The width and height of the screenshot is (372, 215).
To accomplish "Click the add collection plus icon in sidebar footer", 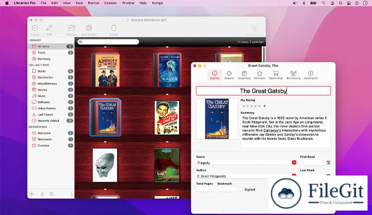I will click(32, 194).
